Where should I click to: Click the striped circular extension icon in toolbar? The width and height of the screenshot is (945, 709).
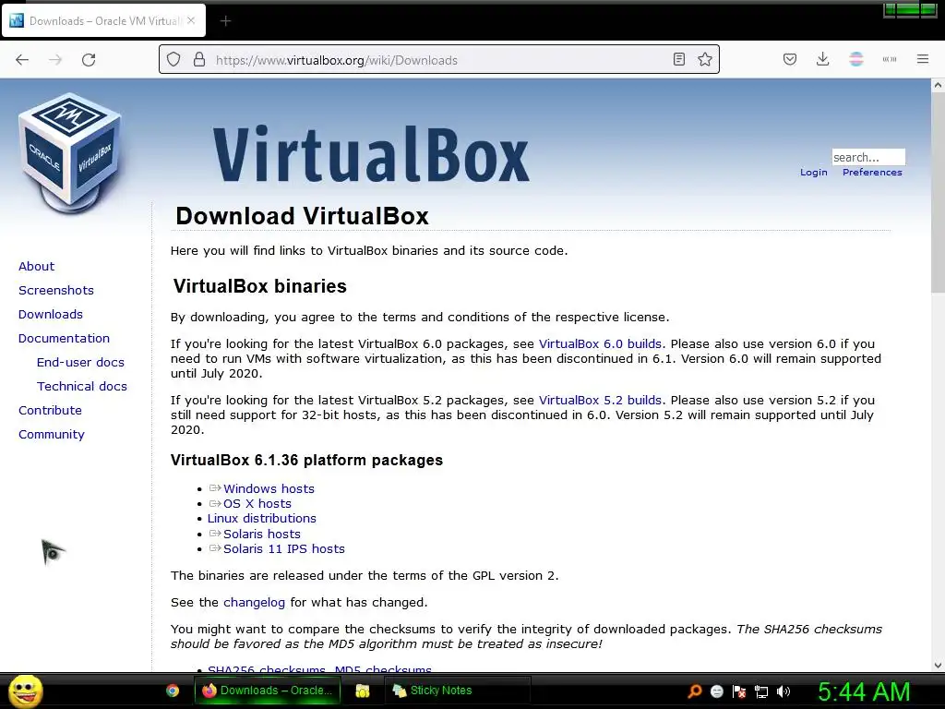click(x=855, y=59)
